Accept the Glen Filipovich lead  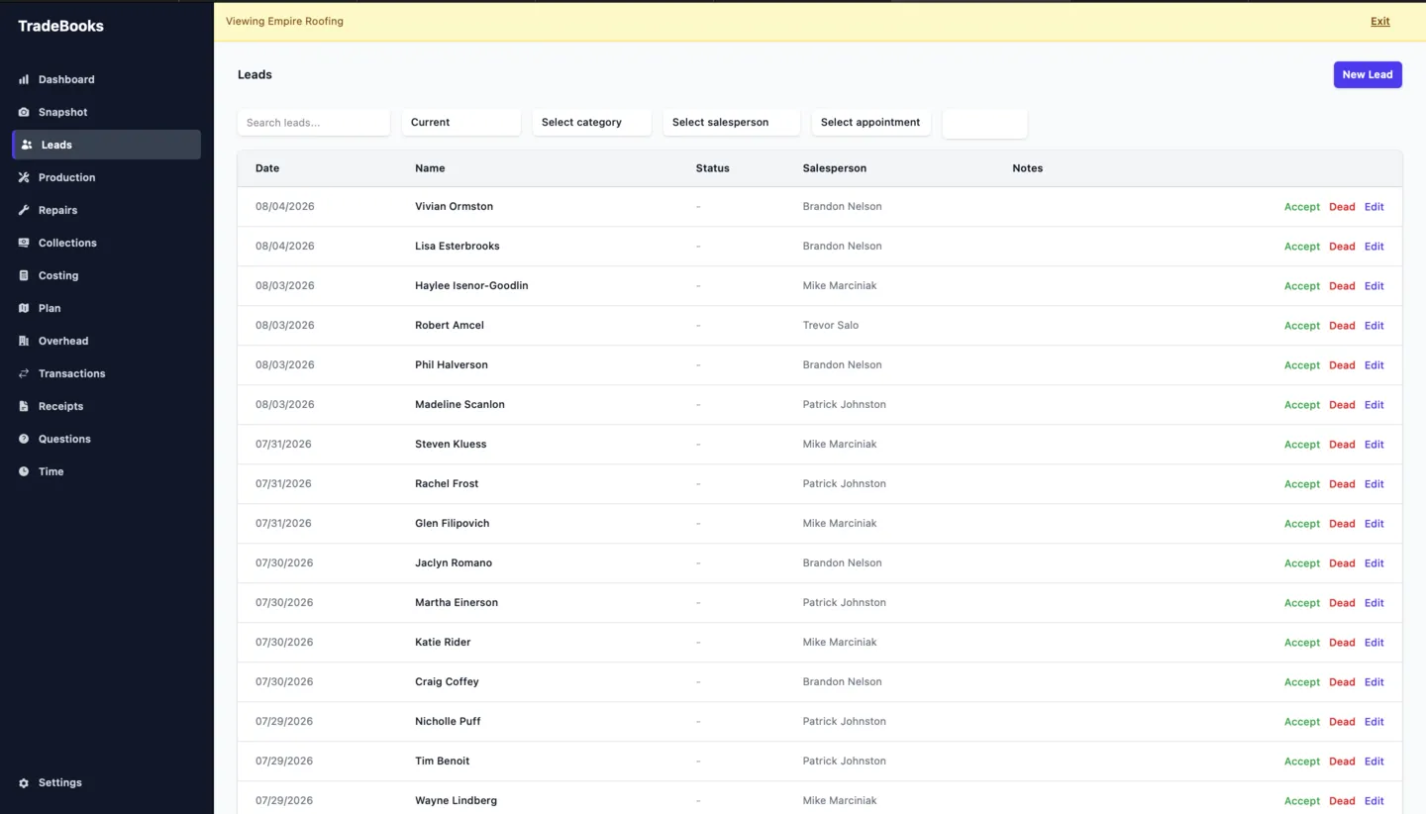(1302, 524)
